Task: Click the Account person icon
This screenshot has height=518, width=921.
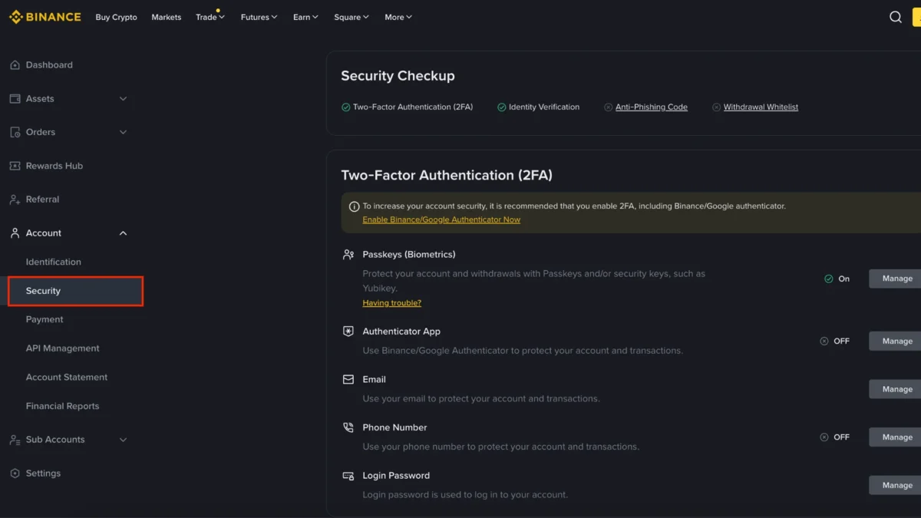Action: click(15, 233)
